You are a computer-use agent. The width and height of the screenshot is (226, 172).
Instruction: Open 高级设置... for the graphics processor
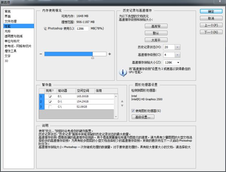143,117
